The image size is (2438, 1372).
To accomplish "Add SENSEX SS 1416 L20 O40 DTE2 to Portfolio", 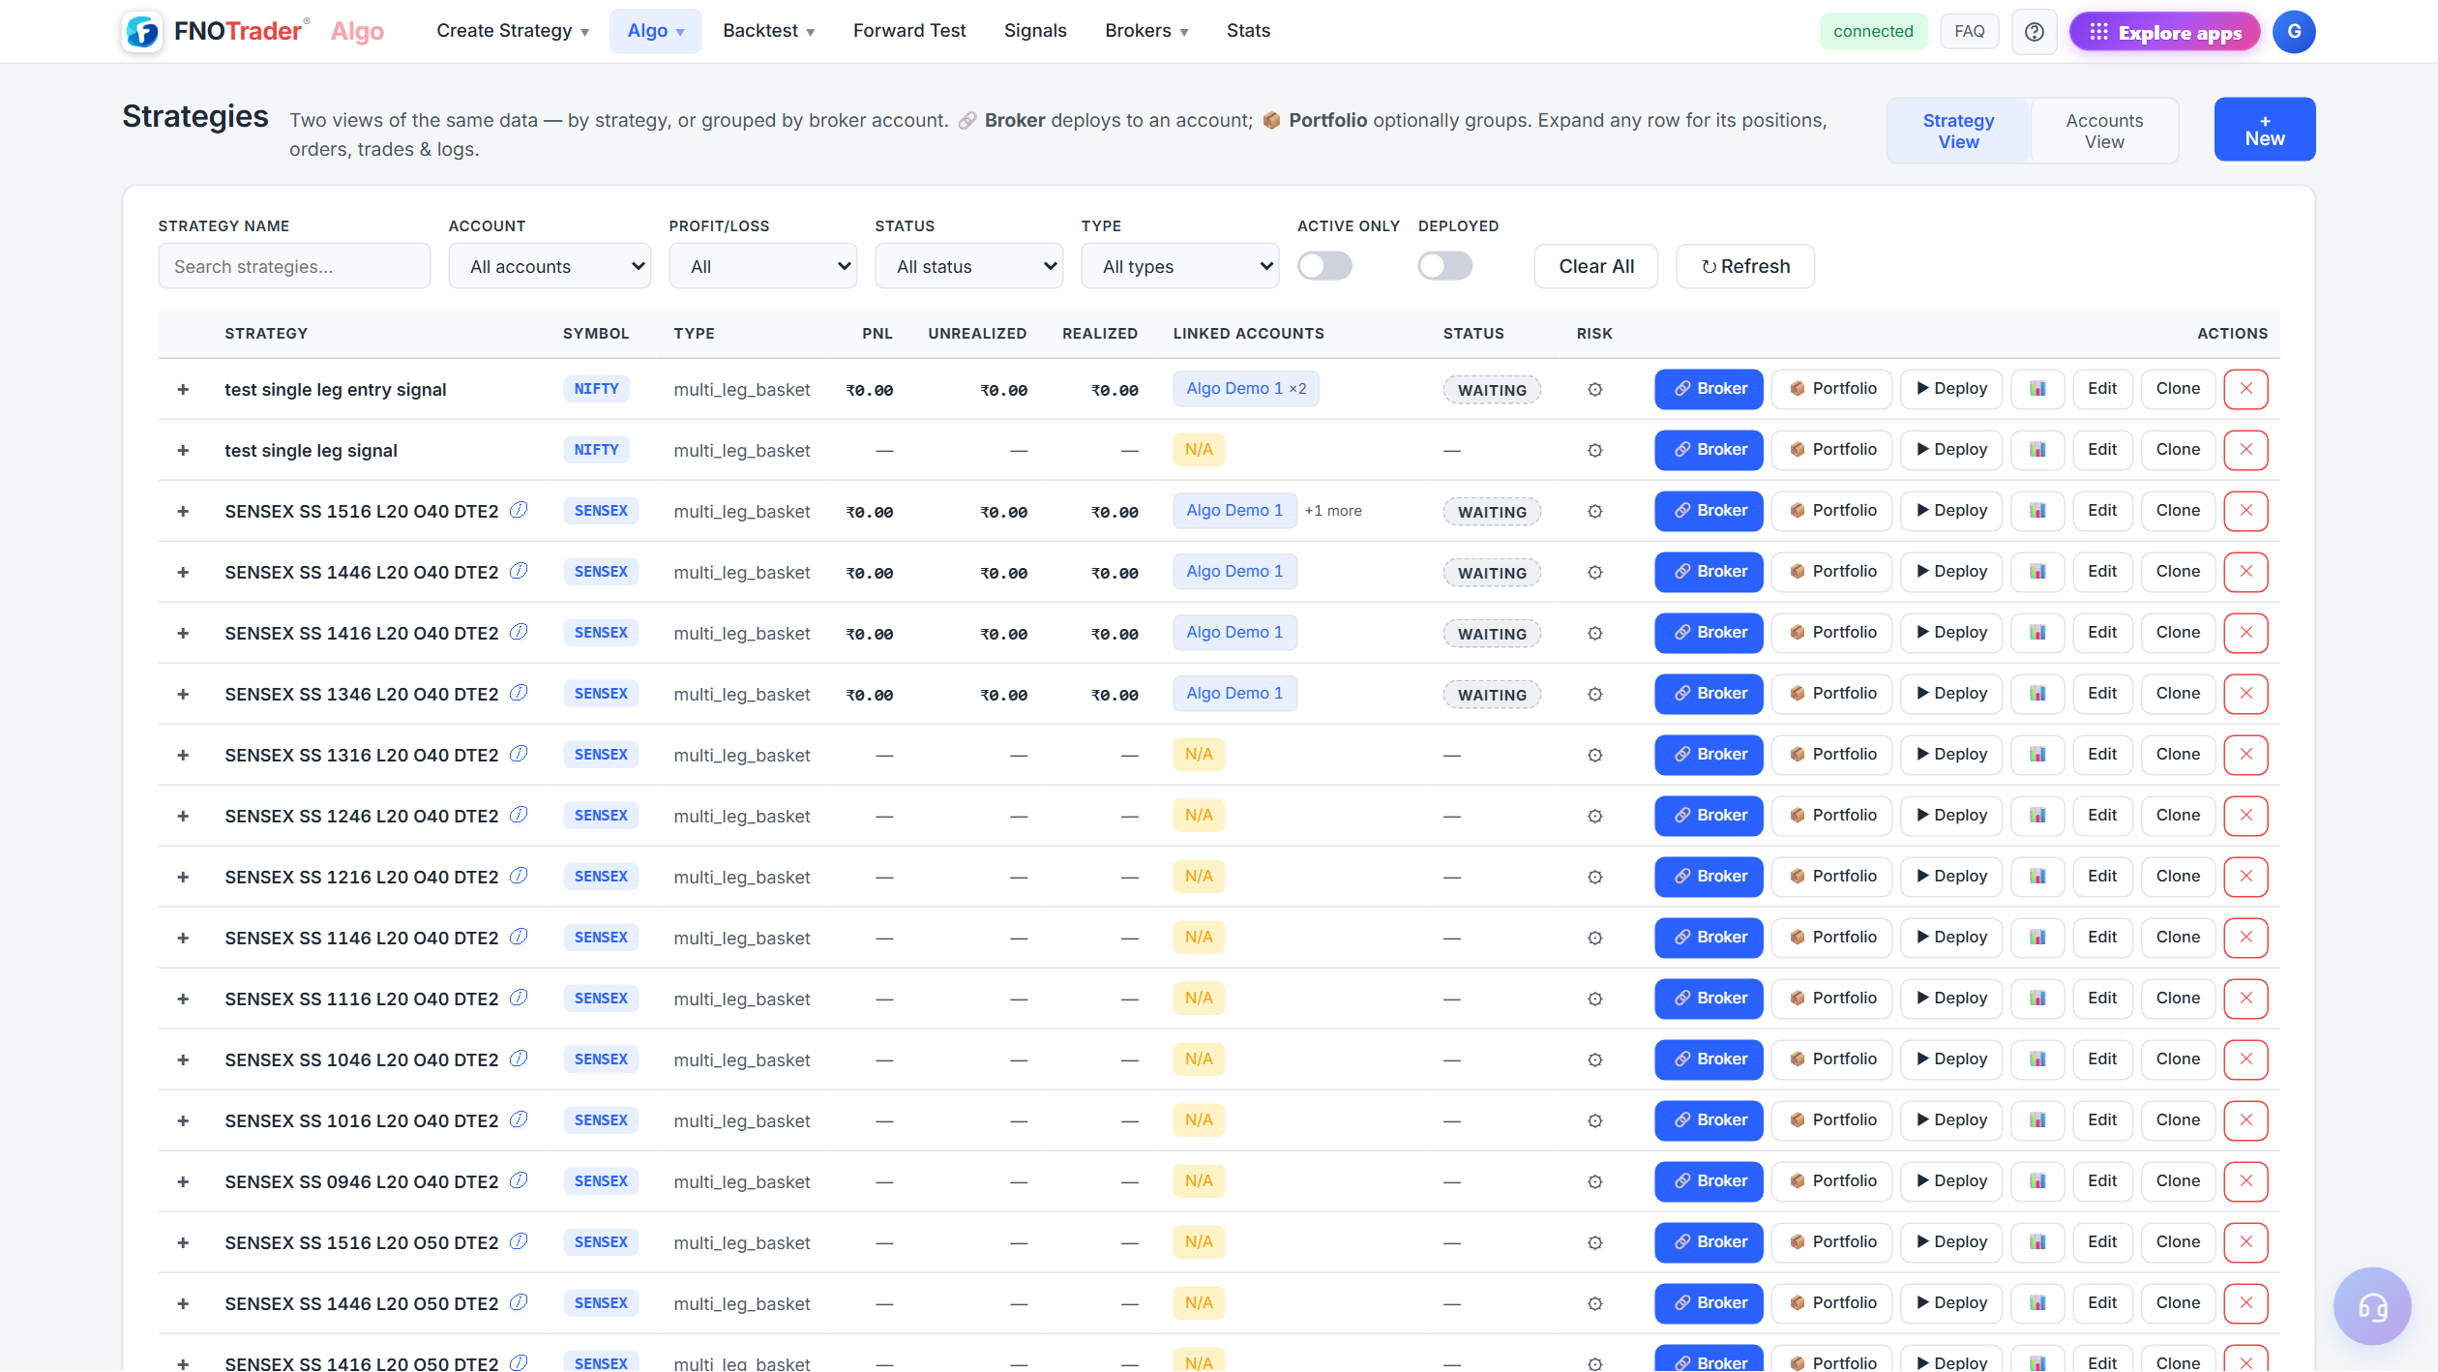I will [1831, 633].
